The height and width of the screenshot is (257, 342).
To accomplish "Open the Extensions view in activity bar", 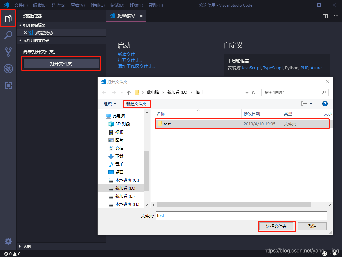I will [x=8, y=85].
